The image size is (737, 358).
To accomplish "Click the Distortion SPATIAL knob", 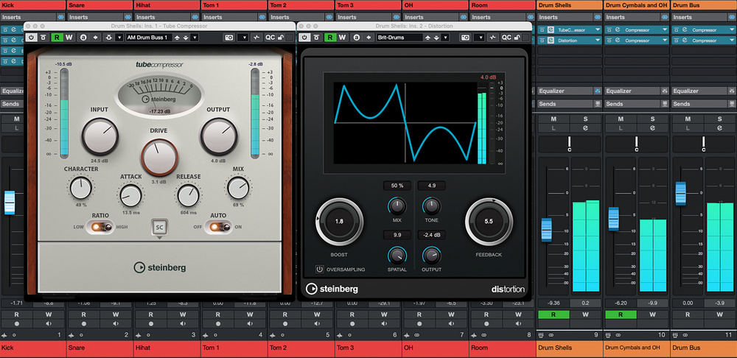I will [397, 255].
